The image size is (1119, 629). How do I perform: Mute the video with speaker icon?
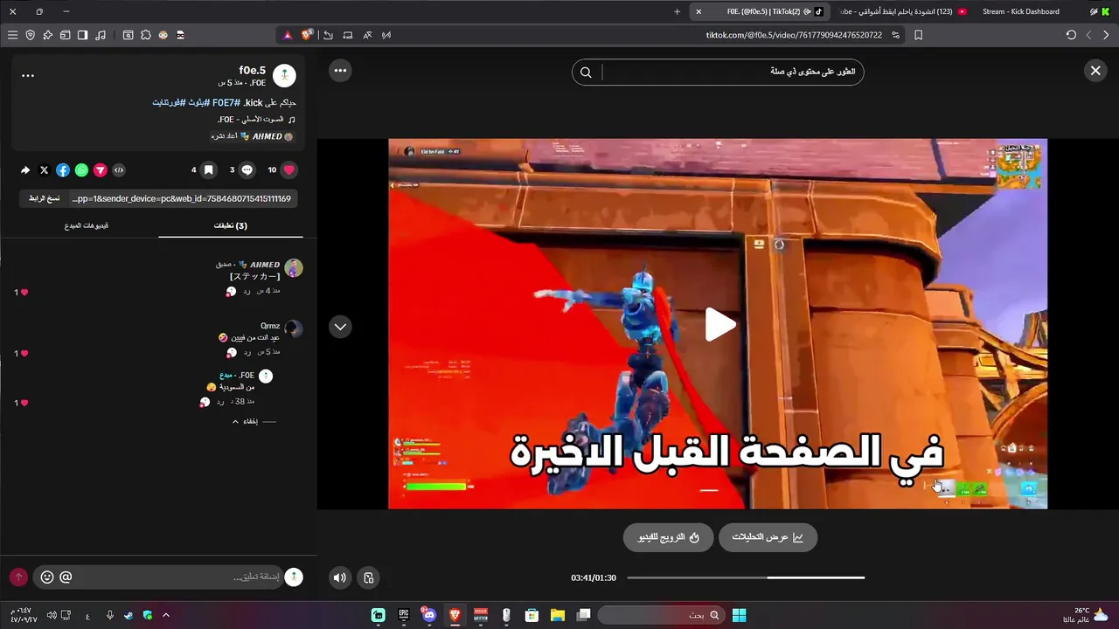[340, 577]
